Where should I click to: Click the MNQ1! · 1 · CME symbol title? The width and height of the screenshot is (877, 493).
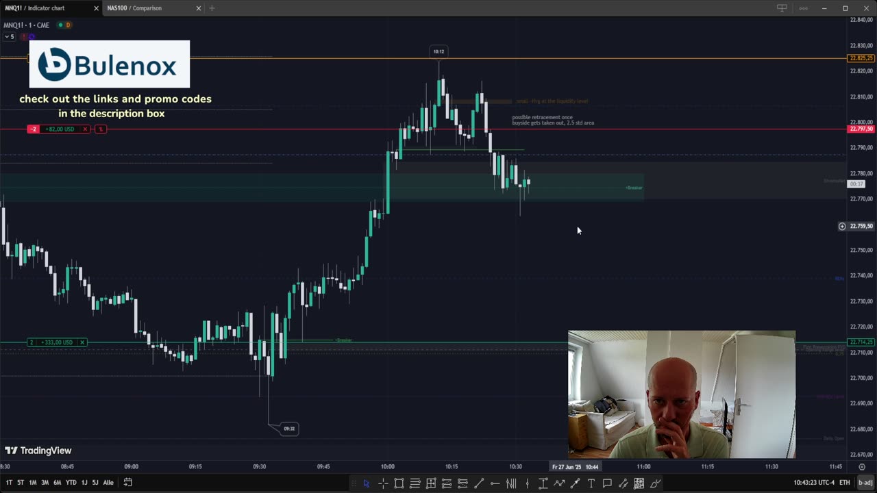pyautogui.click(x=27, y=25)
